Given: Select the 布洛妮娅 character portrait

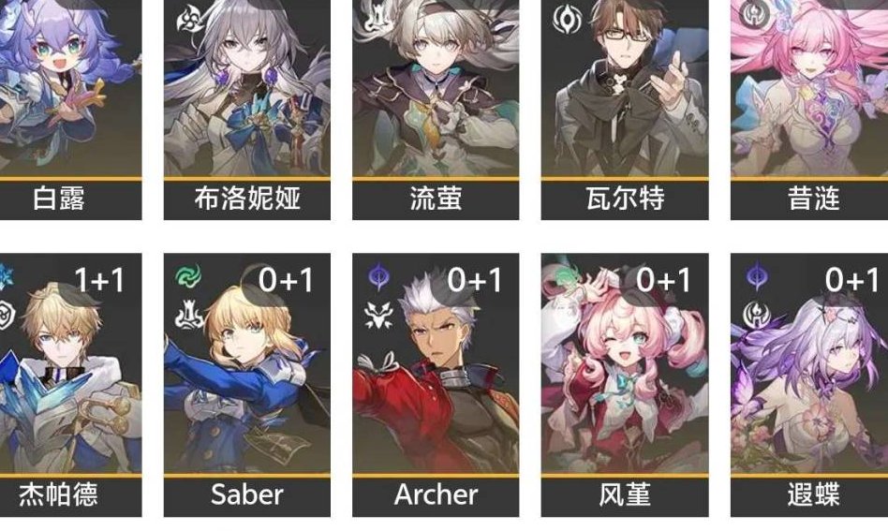Looking at the screenshot, I should click(x=247, y=88).
